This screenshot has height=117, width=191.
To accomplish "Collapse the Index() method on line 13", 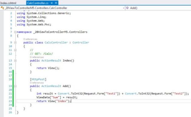I will click(x=15, y=61).
